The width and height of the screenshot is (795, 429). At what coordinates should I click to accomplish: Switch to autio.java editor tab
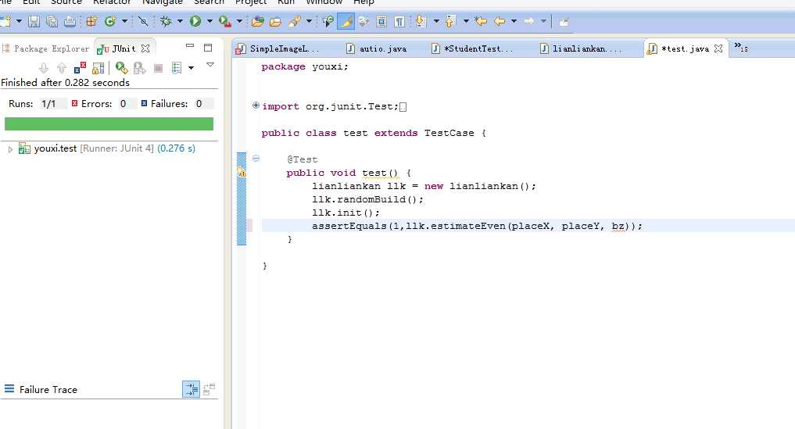[x=376, y=48]
